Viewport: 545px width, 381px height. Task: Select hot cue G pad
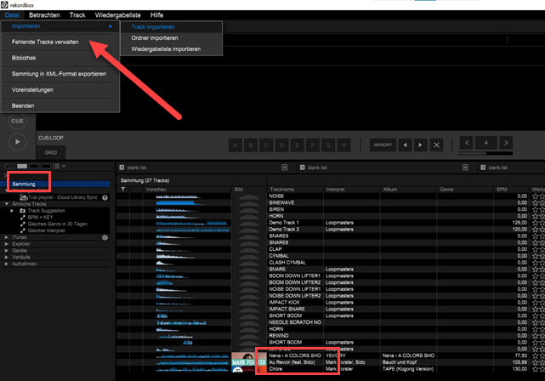pos(328,145)
